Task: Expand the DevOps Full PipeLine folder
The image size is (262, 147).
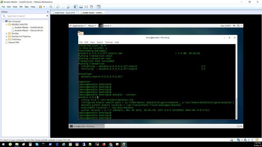Action: coord(7,36)
